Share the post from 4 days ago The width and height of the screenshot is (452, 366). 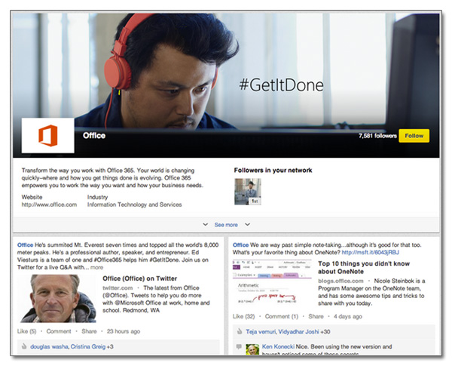pos(316,316)
